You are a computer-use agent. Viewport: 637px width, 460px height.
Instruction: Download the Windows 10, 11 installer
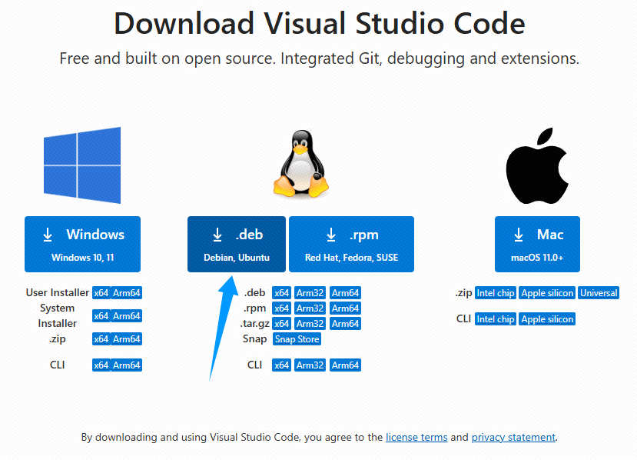(x=82, y=244)
